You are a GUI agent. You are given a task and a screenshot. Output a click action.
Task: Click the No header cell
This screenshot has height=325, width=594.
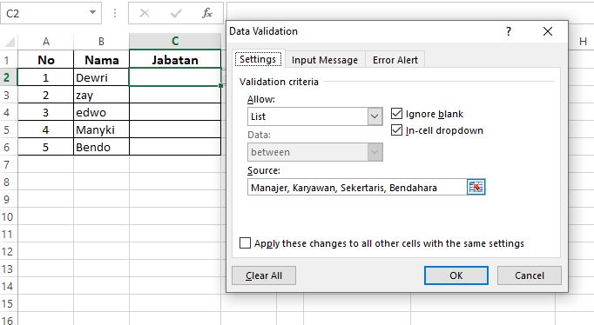46,60
